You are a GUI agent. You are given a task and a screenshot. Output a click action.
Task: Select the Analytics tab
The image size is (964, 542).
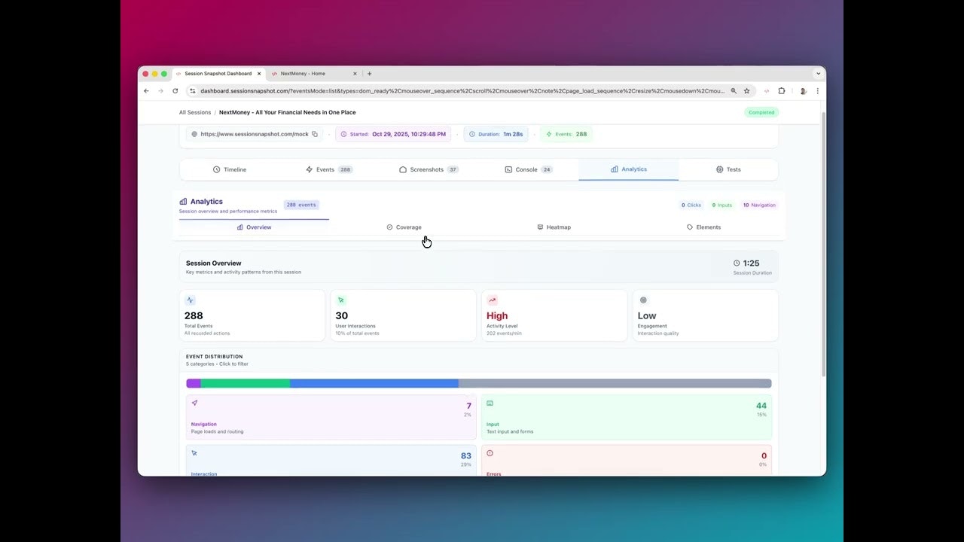(x=629, y=169)
